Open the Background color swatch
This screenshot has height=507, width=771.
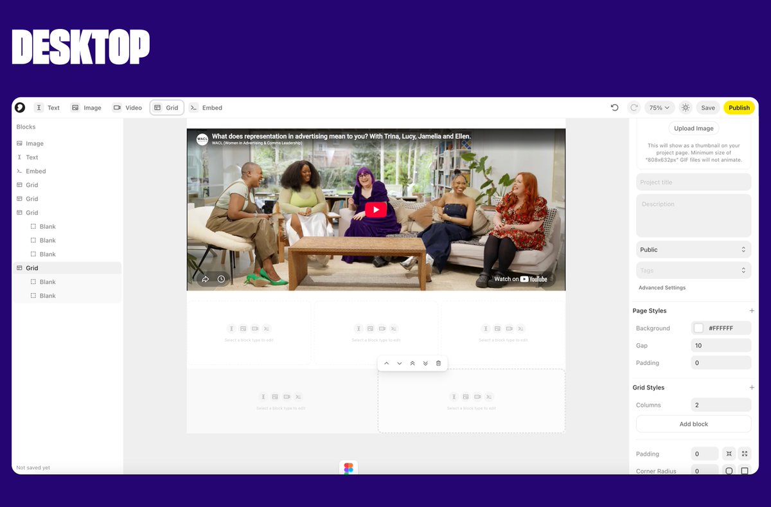click(x=698, y=328)
